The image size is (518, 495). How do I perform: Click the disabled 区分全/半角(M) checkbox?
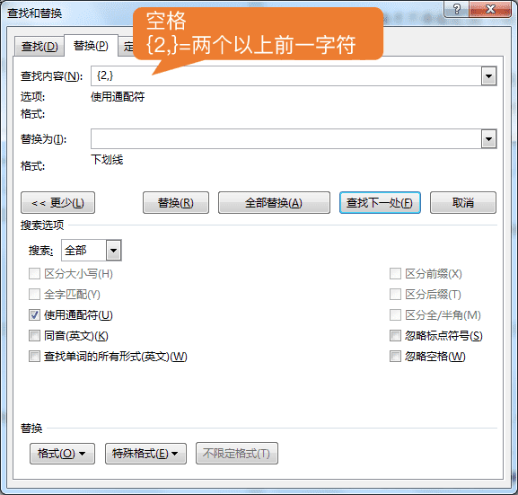click(395, 315)
